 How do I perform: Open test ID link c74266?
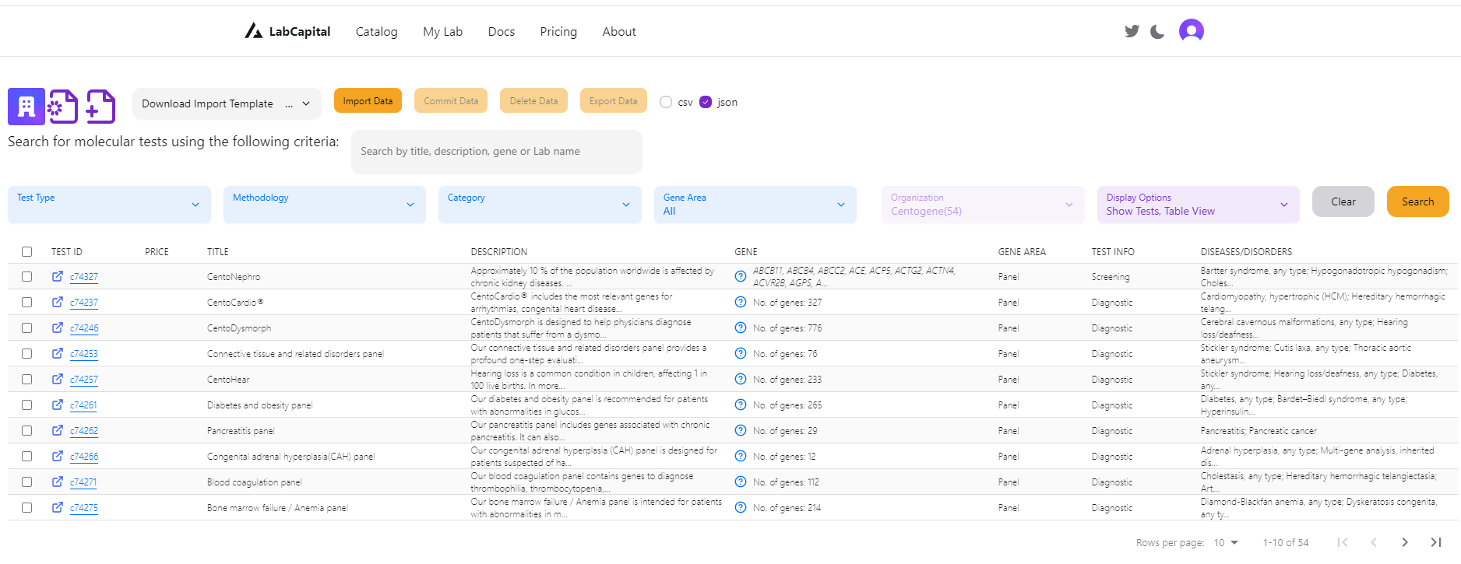[x=84, y=457]
